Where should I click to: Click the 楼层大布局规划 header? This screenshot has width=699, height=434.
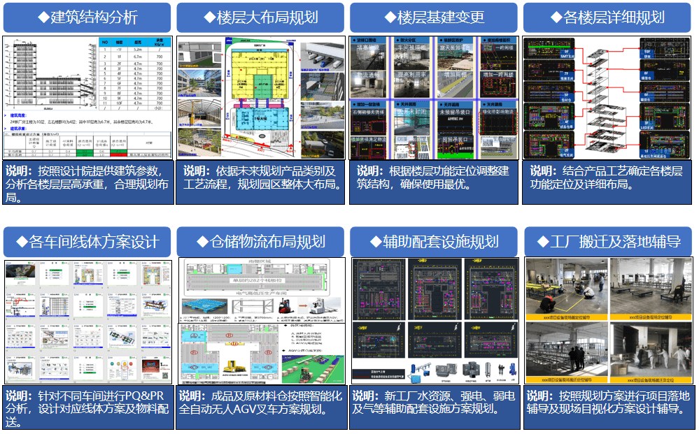(260, 17)
